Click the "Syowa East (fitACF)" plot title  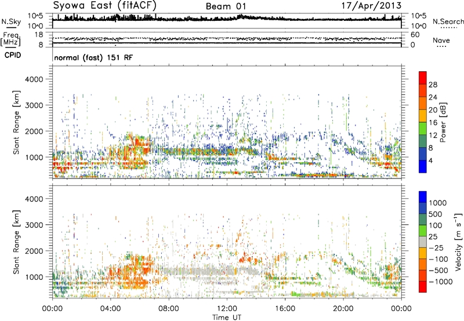104,5
